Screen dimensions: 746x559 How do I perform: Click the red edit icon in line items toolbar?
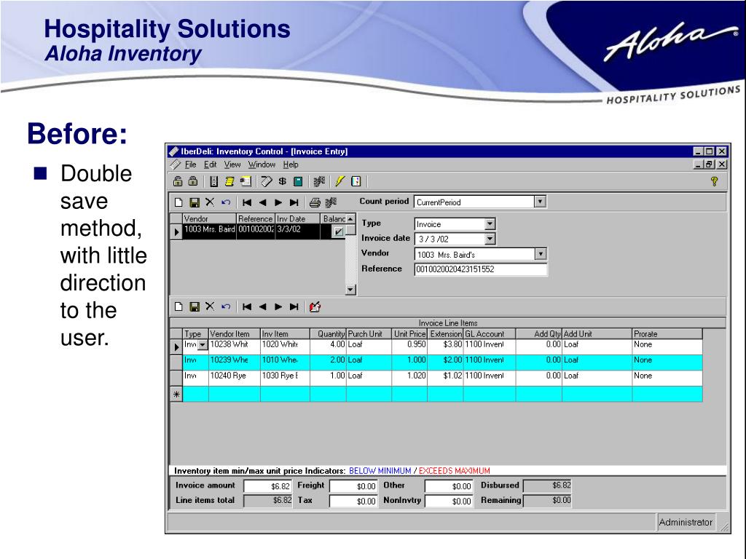pyautogui.click(x=315, y=306)
